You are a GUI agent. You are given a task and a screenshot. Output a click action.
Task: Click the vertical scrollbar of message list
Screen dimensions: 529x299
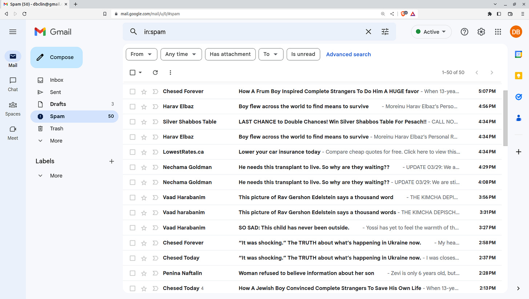point(505,118)
